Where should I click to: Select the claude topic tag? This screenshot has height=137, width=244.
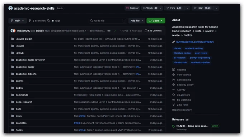click(x=177, y=48)
